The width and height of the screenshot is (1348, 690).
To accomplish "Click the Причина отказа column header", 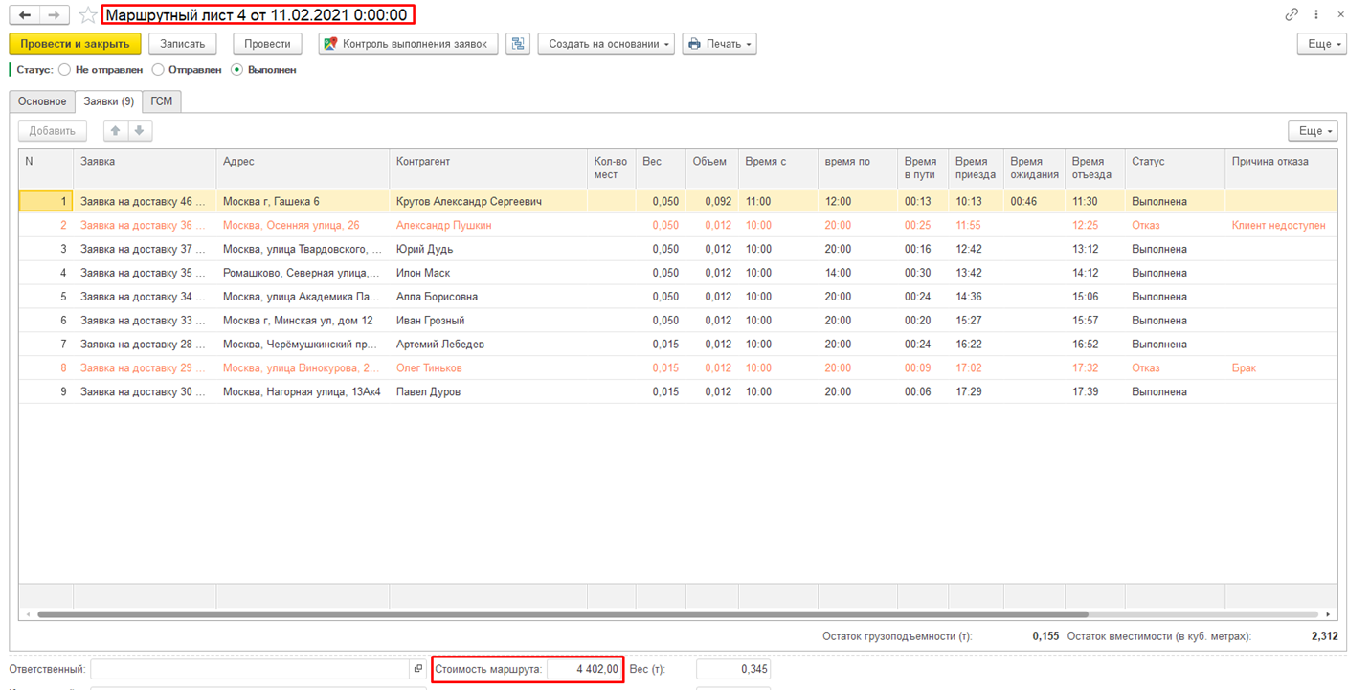I will [x=1281, y=168].
